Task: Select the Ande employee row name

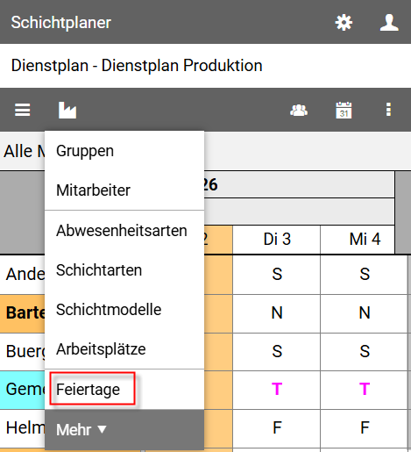Action: pos(25,275)
